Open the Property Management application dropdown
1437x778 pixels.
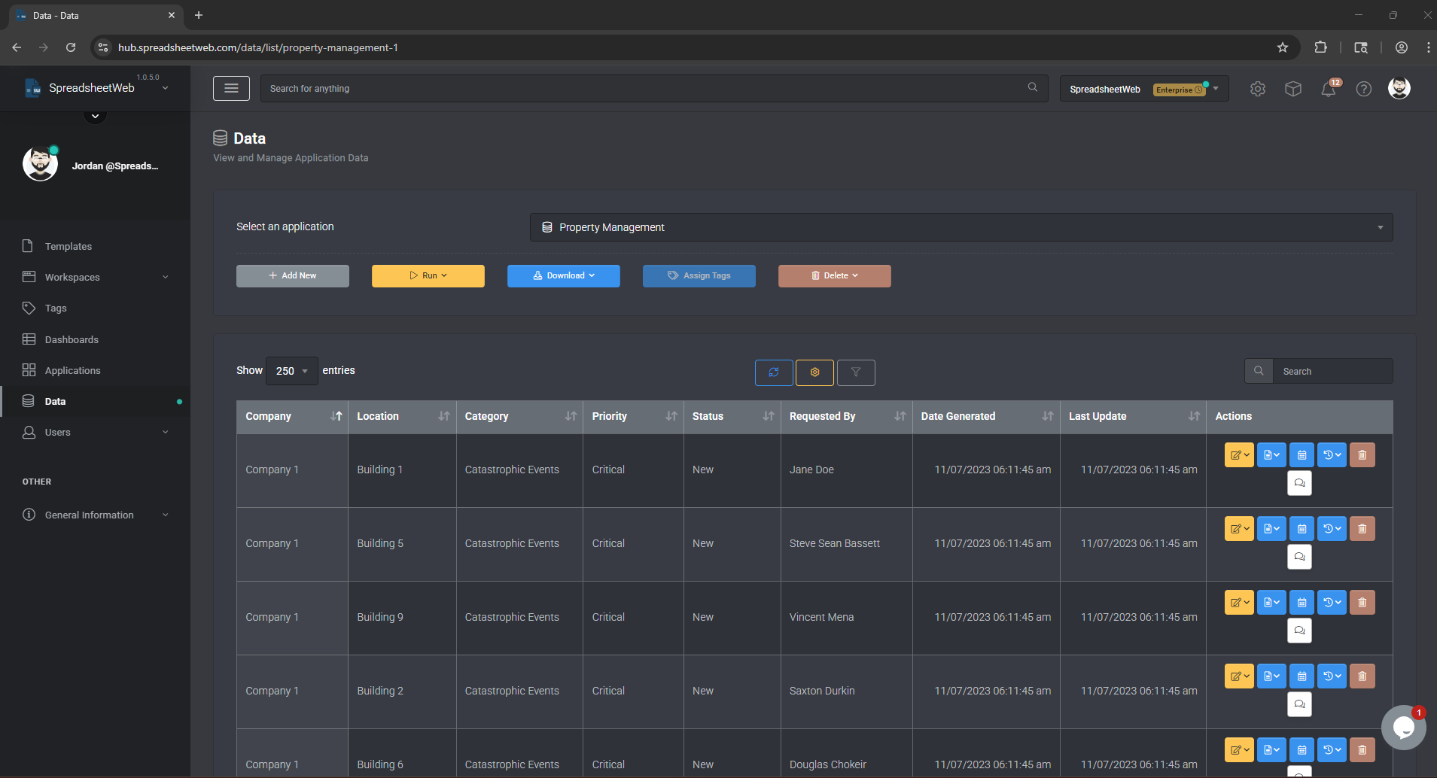coord(961,227)
